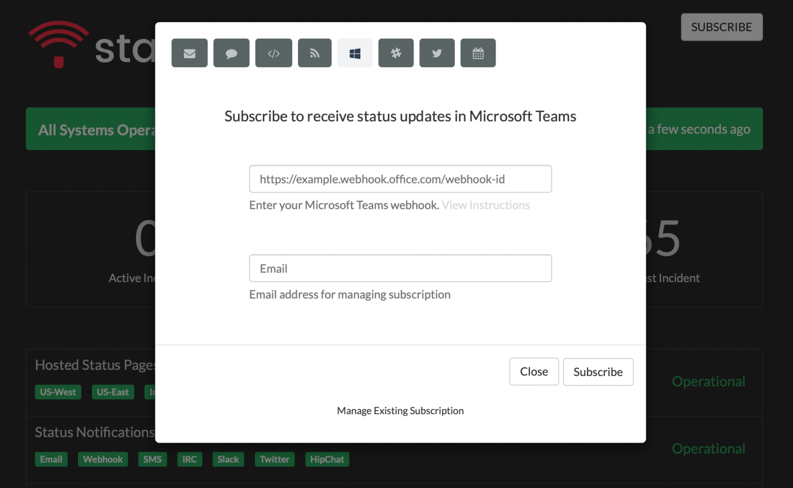
Task: Click the SUBSCRIBE button at top right
Action: 721,27
